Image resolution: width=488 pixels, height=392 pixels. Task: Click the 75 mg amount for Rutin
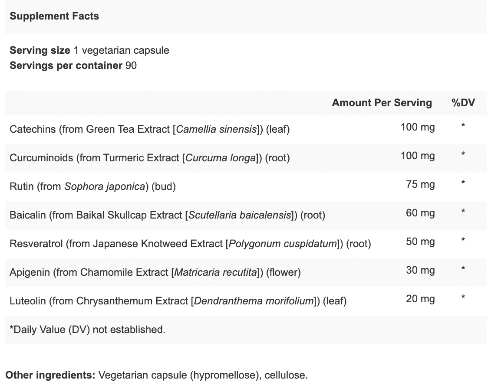pyautogui.click(x=420, y=184)
